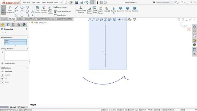Click the Exit Sketch button

pyautogui.click(x=3, y=10)
